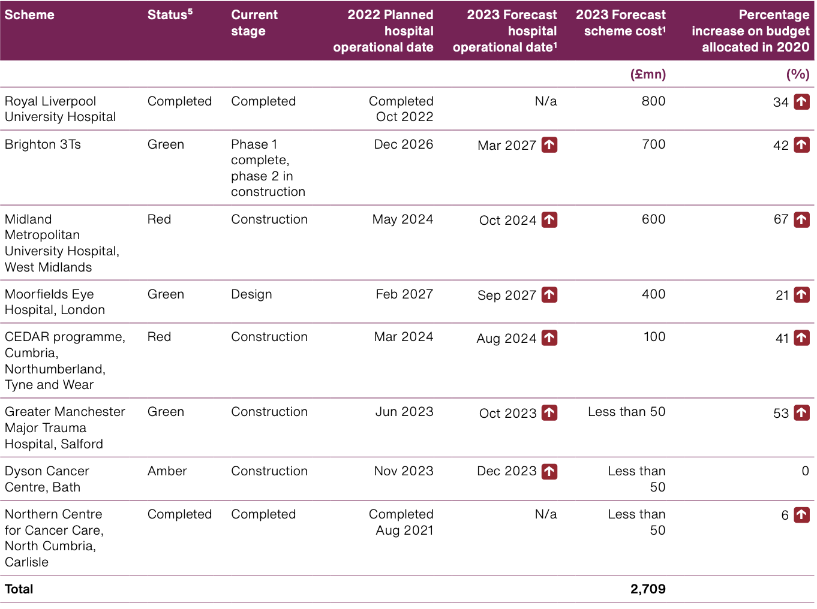Viewport: 817px width, 609px height.
Task: Click the 2,709 total cost value
Action: (648, 589)
